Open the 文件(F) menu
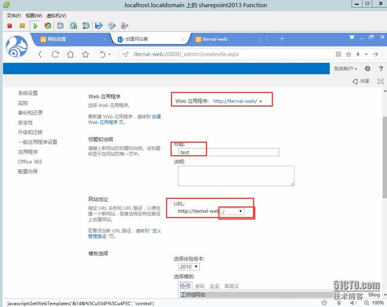387x307 pixels. click(x=14, y=16)
